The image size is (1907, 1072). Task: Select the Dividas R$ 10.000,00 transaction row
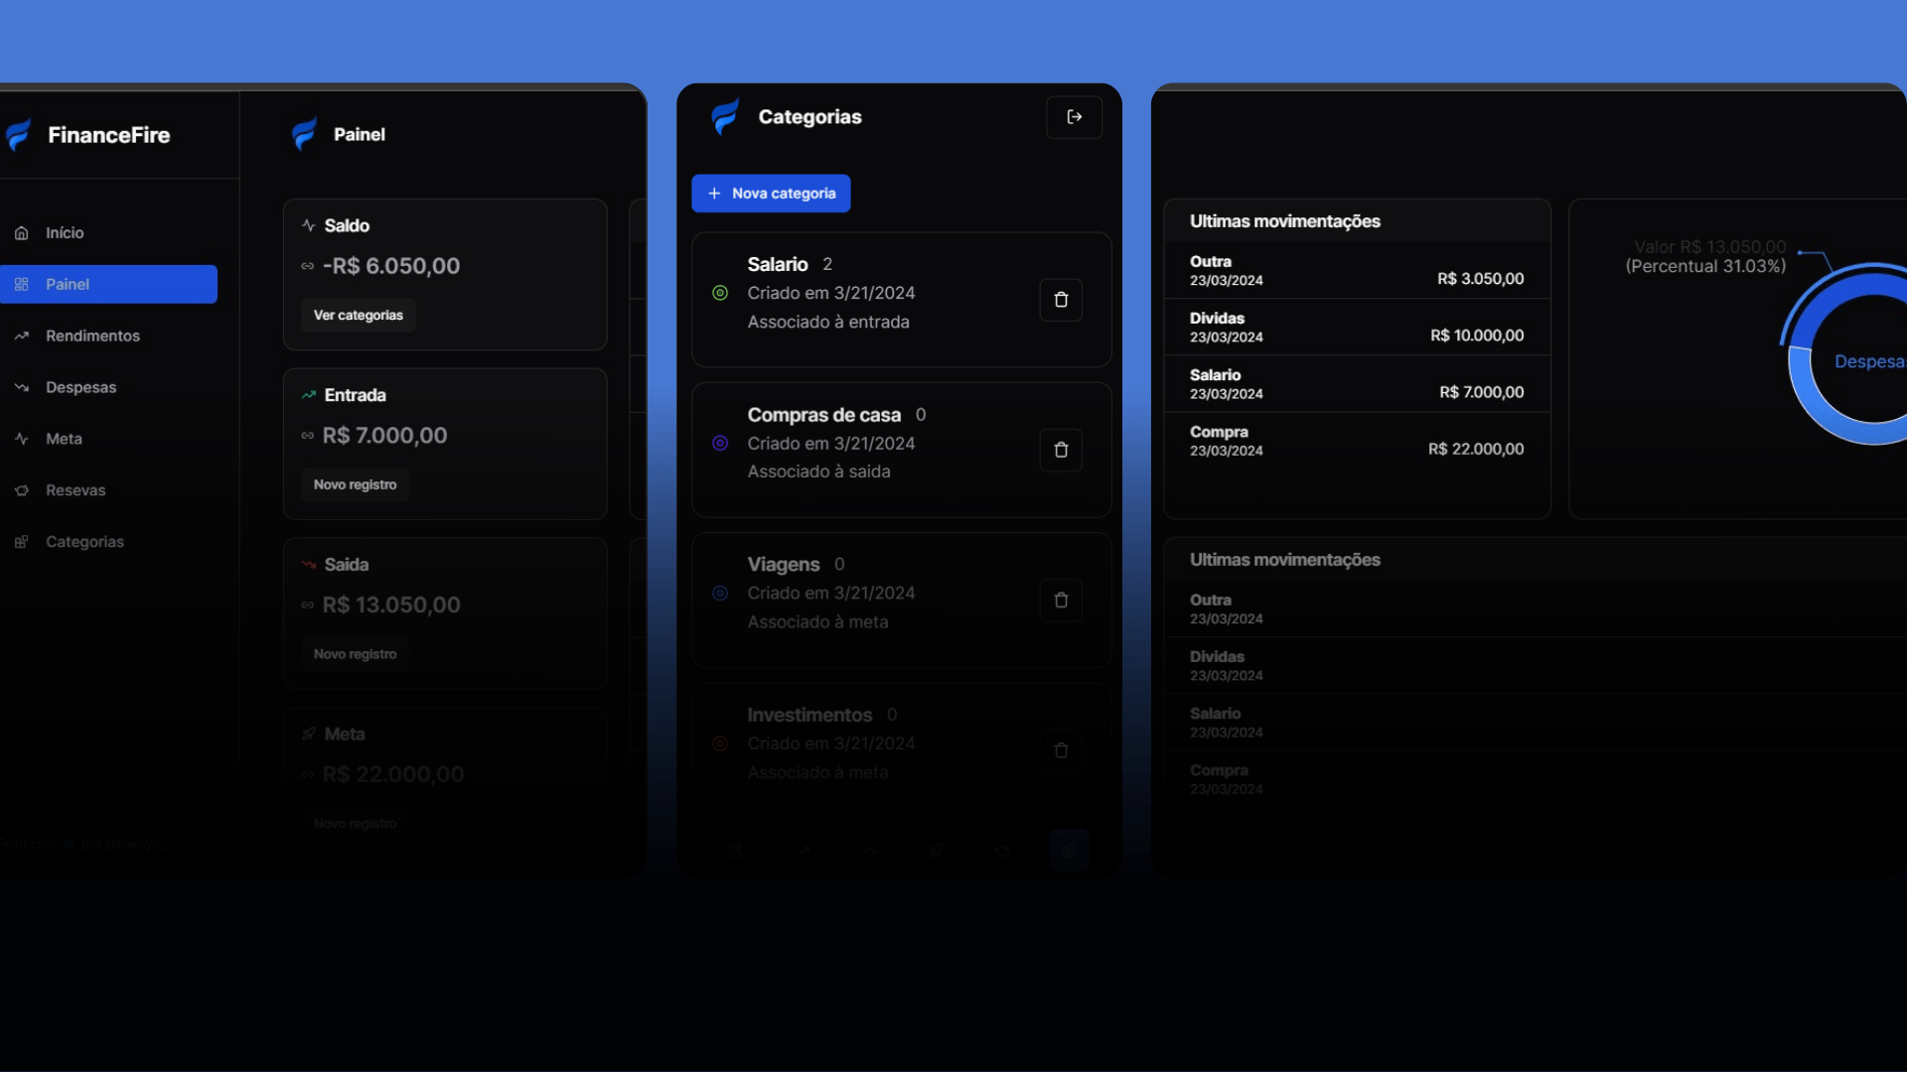coord(1356,328)
